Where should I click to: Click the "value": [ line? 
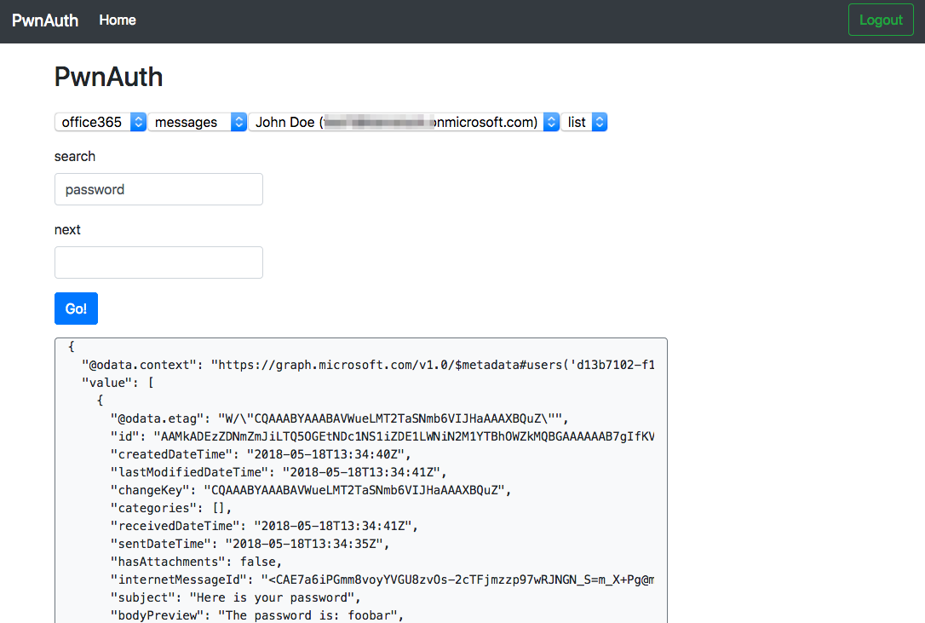pyautogui.click(x=118, y=383)
